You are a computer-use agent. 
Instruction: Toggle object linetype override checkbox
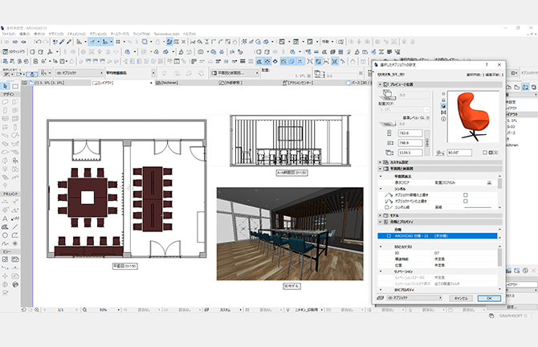coord(466,195)
